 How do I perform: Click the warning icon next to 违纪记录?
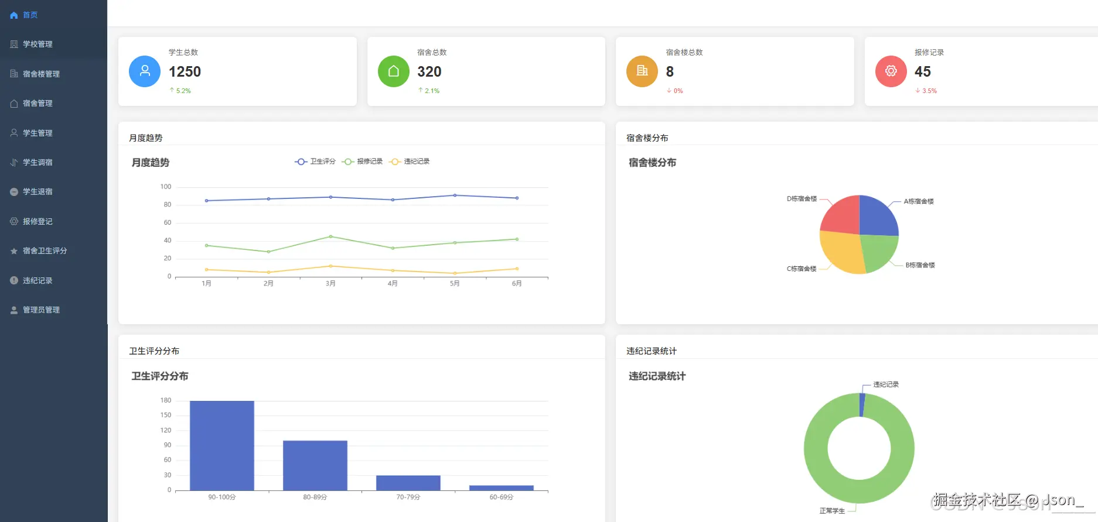click(14, 280)
